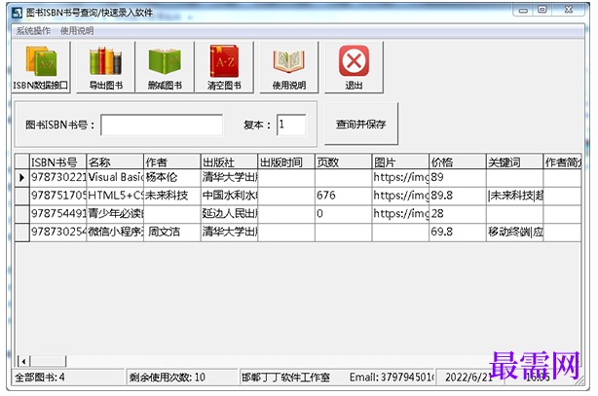Click the ISBN书号 column header
Image resolution: width=598 pixels, height=396 pixels.
(x=58, y=162)
